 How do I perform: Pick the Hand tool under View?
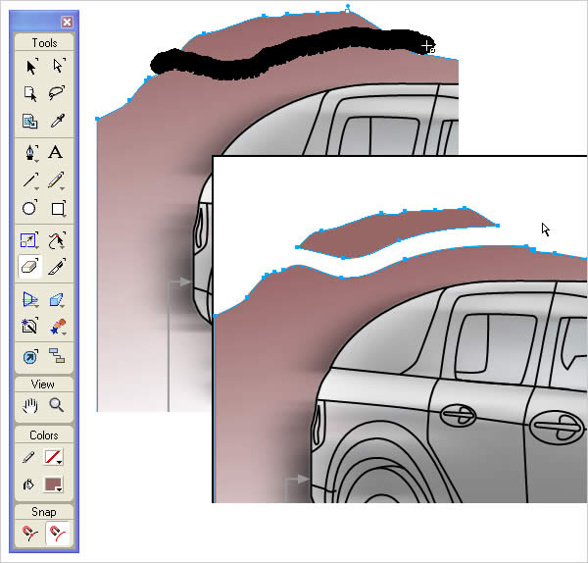pyautogui.click(x=30, y=405)
